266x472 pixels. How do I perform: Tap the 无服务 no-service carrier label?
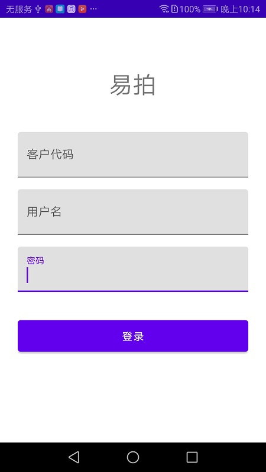[19, 9]
